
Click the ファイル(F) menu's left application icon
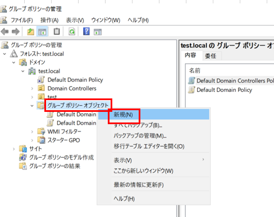[x=4, y=20]
